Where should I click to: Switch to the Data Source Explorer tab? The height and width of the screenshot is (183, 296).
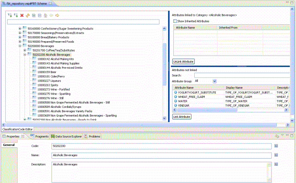point(66,136)
